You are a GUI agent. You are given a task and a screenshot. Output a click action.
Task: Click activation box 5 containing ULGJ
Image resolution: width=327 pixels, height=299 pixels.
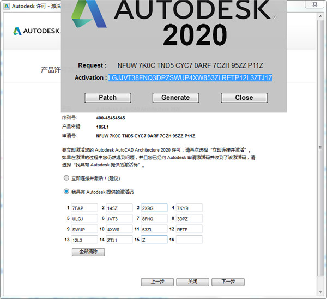tap(84, 218)
